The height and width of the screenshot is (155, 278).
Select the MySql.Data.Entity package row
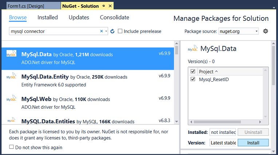tap(88, 81)
